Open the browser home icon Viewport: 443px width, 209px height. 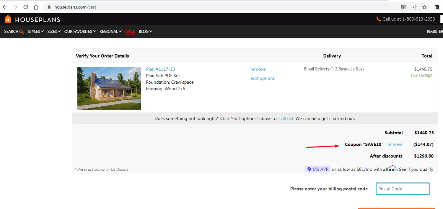(36, 7)
